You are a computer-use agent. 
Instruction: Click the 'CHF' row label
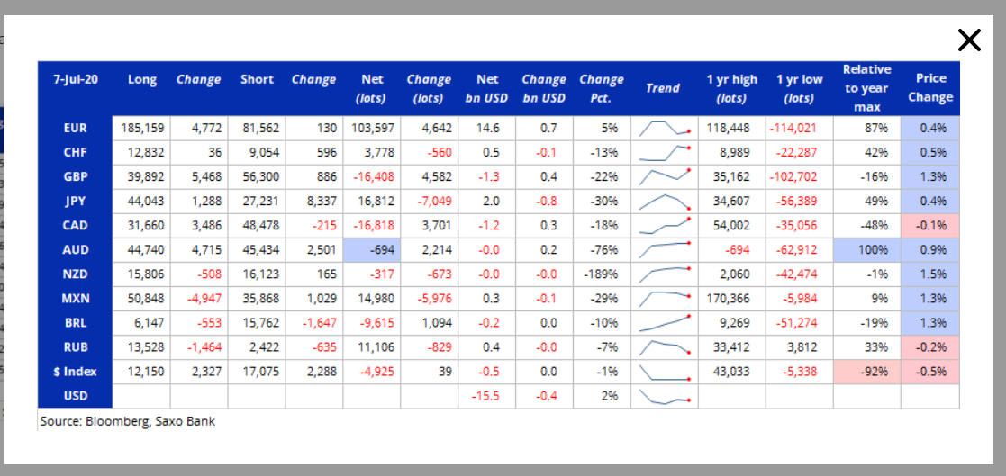point(76,152)
